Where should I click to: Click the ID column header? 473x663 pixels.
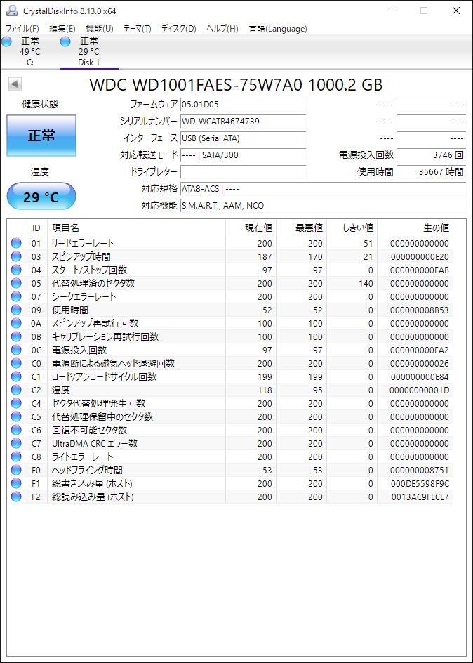point(36,228)
